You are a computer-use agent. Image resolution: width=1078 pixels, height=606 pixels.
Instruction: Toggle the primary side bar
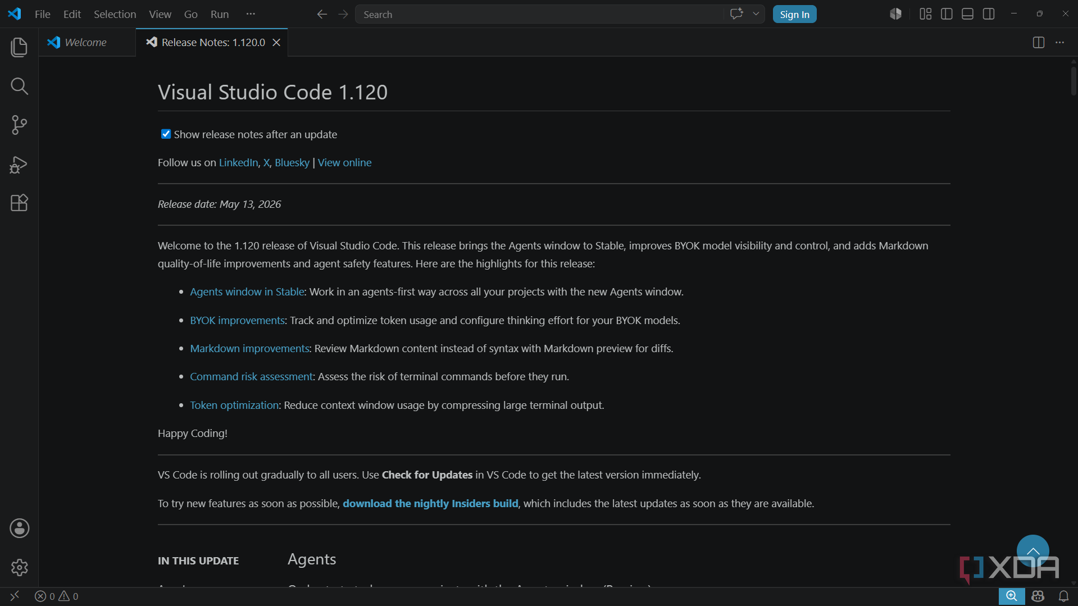(x=947, y=14)
